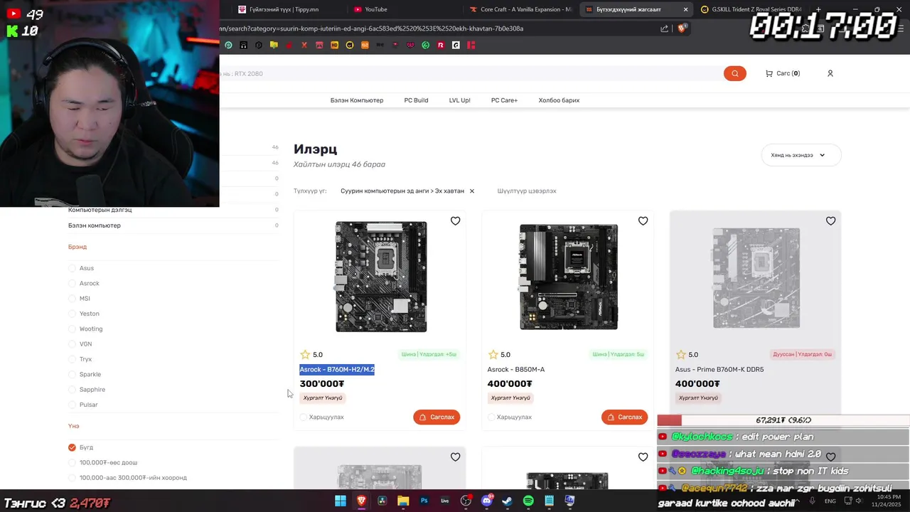Add Asrock B760M-H2/M.2 to cart via Сагслах
910x512 pixels.
click(x=437, y=417)
